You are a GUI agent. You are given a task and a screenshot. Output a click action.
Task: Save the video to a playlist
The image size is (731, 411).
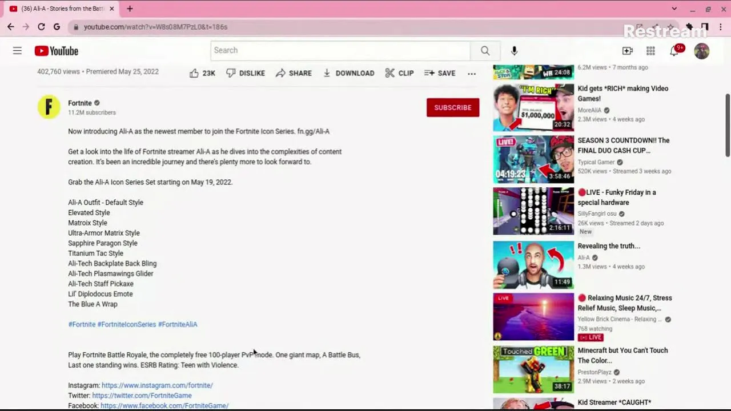point(440,73)
